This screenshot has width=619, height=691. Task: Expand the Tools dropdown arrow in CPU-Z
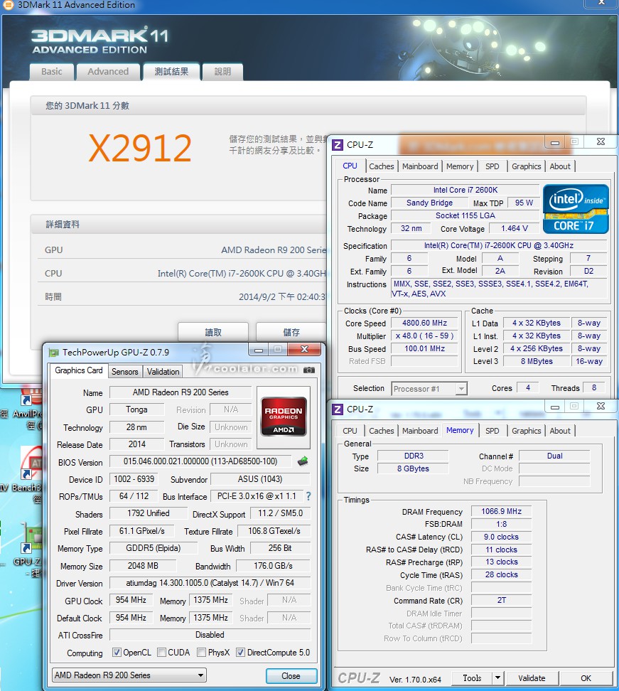[x=497, y=677]
